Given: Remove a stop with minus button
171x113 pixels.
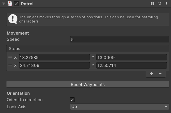Looking at the screenshot, I should click(160, 74).
